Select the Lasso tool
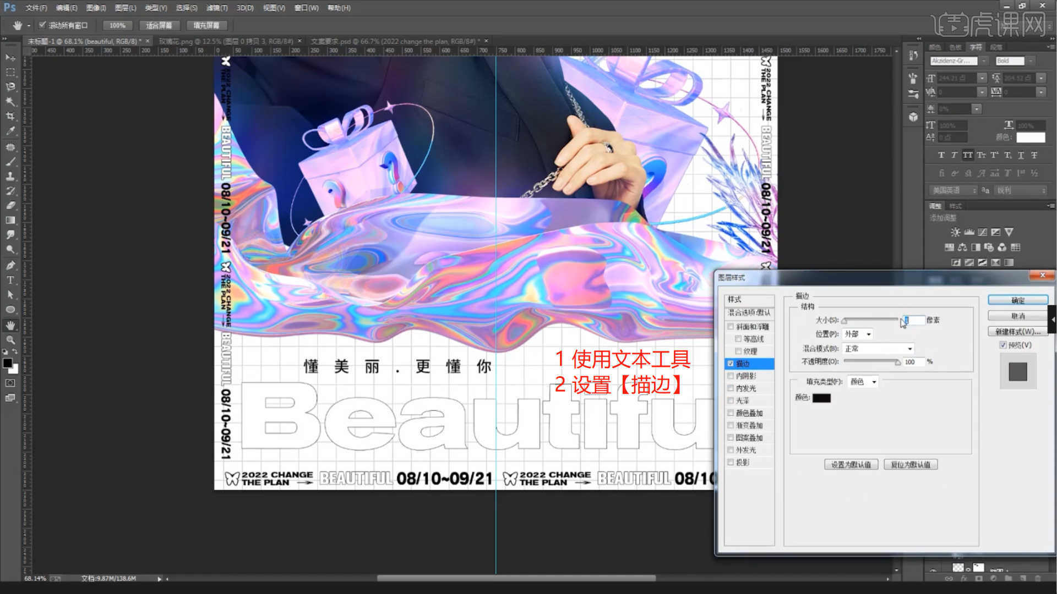 coord(10,87)
